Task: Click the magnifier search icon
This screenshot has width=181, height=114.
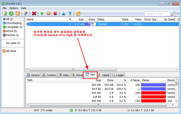Action: click(173, 14)
